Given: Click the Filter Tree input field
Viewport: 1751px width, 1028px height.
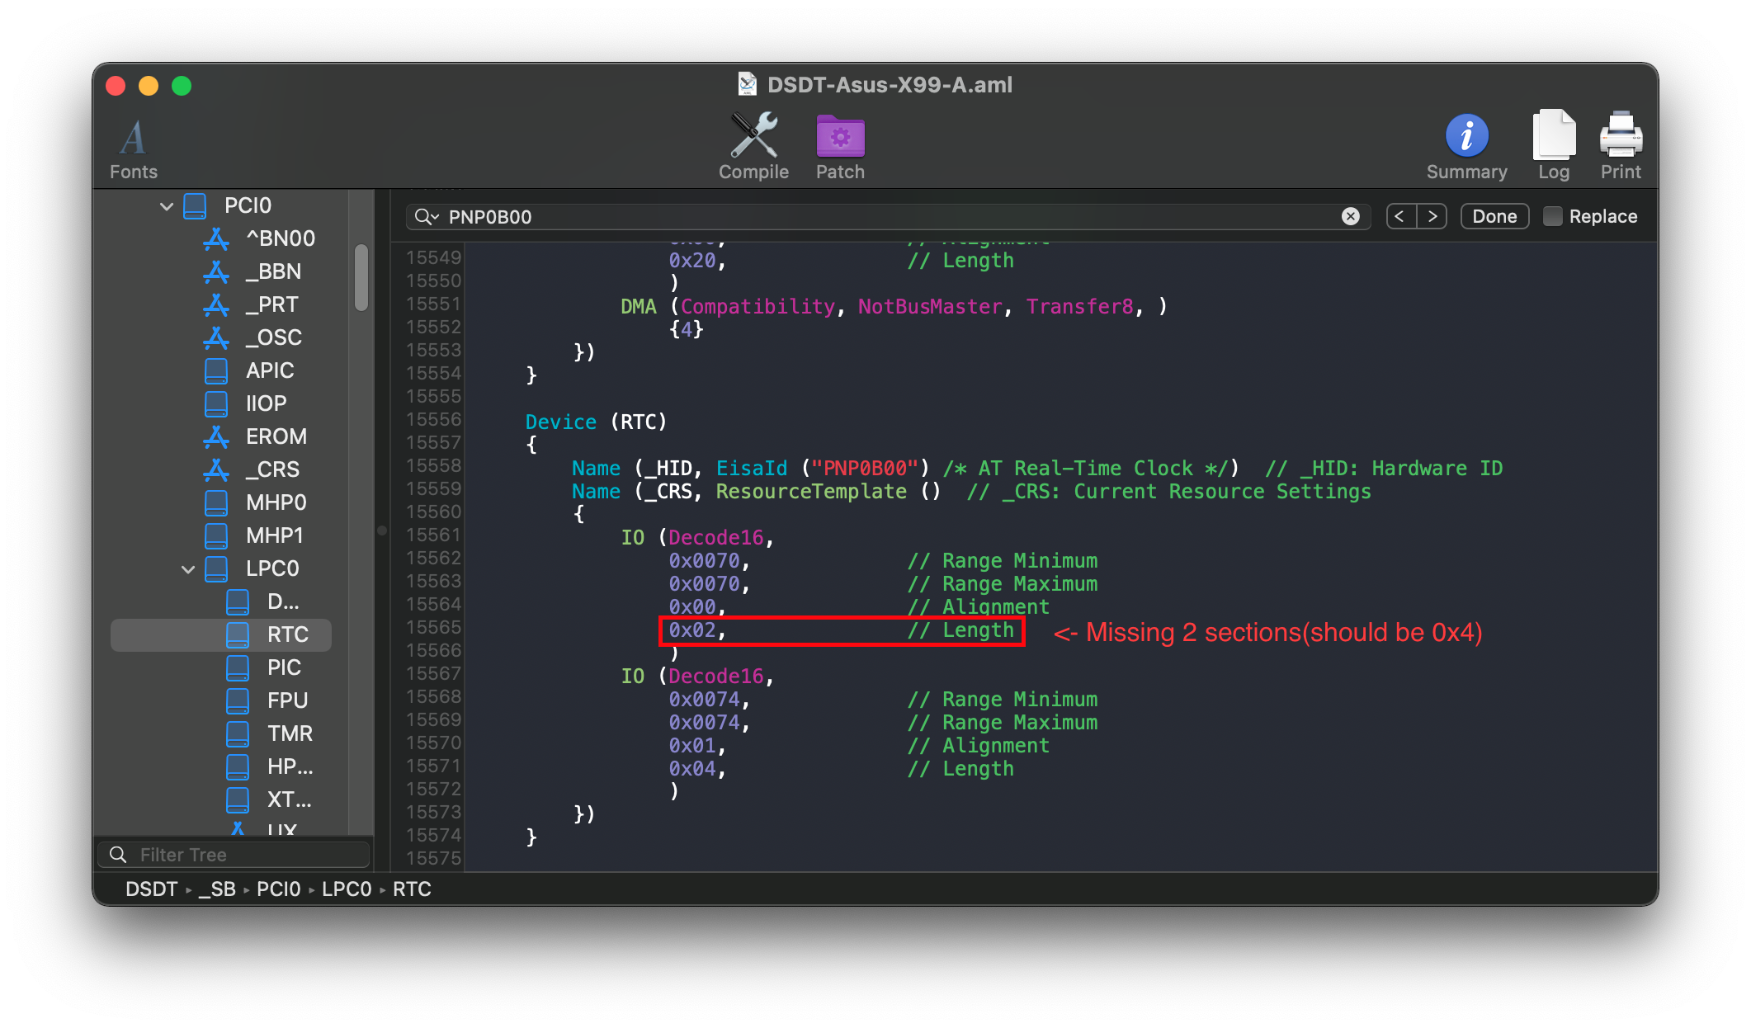Looking at the screenshot, I should pyautogui.click(x=234, y=854).
